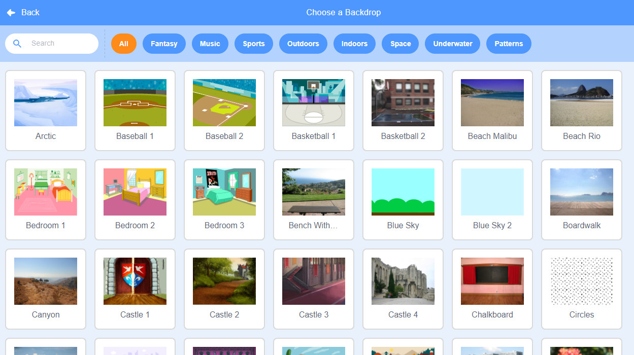Pick the Blue Sky backdrop image
The width and height of the screenshot is (634, 355).
(x=403, y=192)
